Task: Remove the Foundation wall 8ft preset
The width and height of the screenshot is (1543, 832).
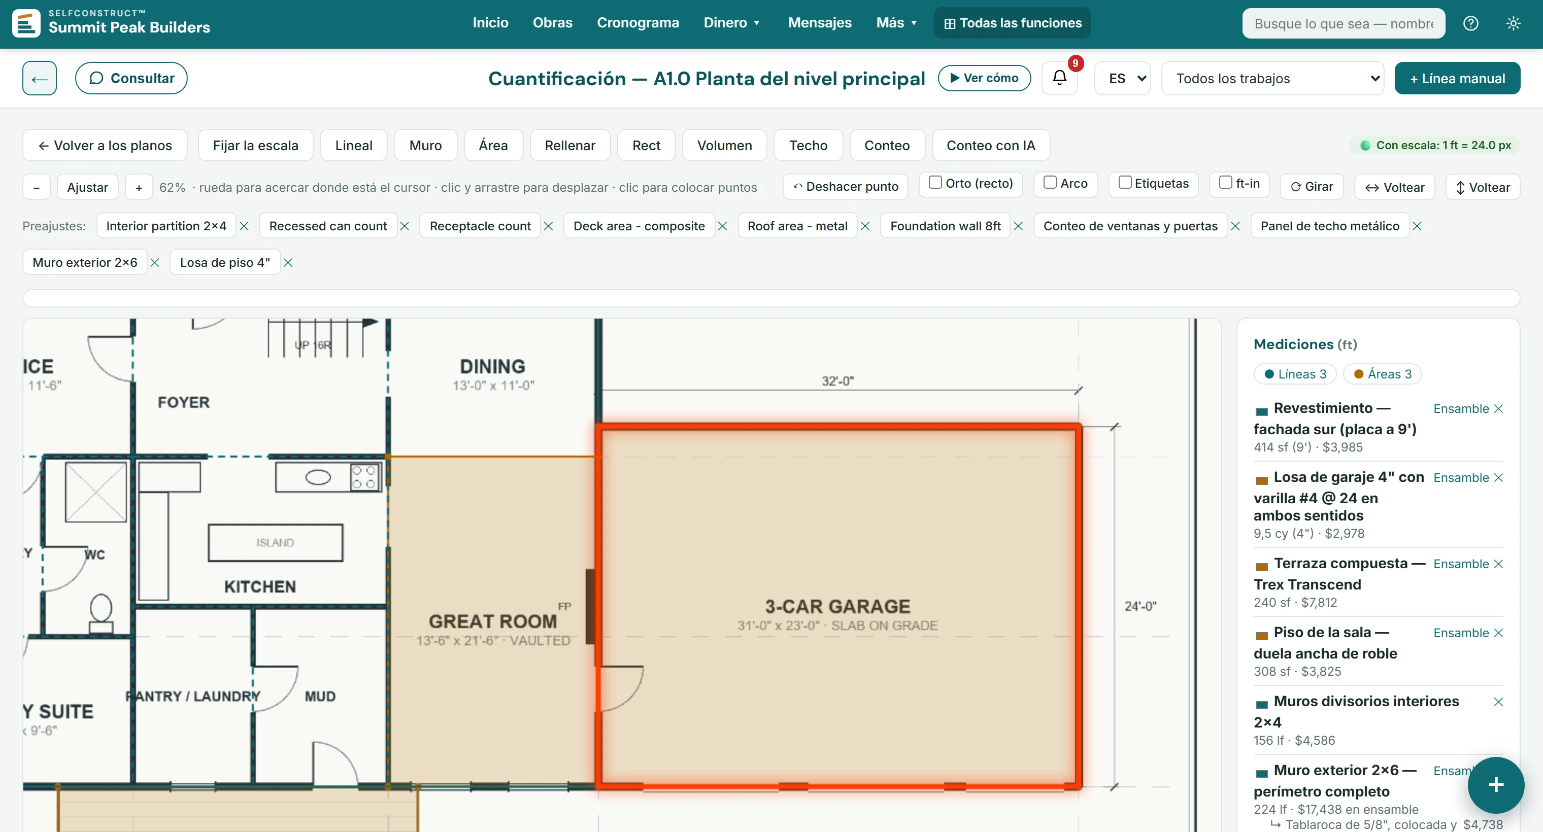Action: 1019,226
